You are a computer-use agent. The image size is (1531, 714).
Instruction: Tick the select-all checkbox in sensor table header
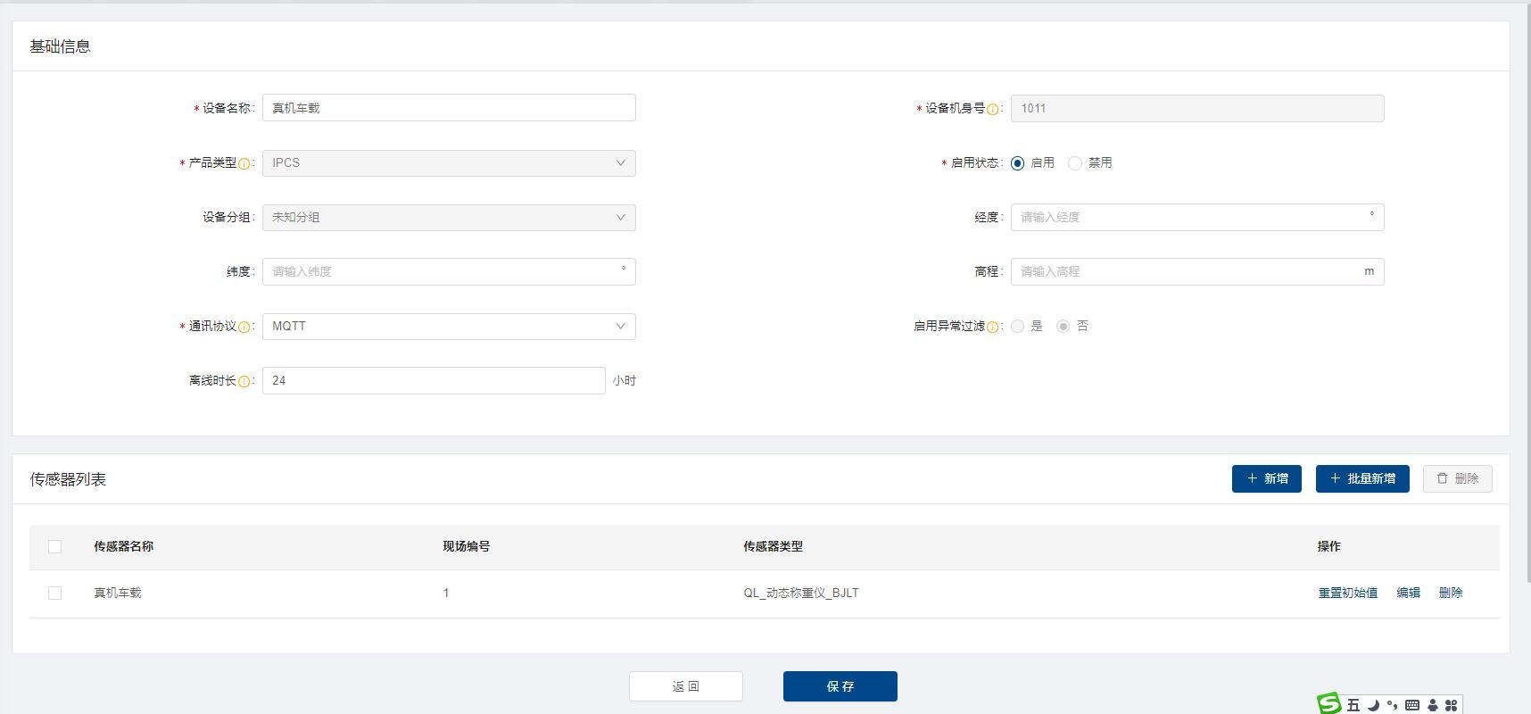pos(54,546)
